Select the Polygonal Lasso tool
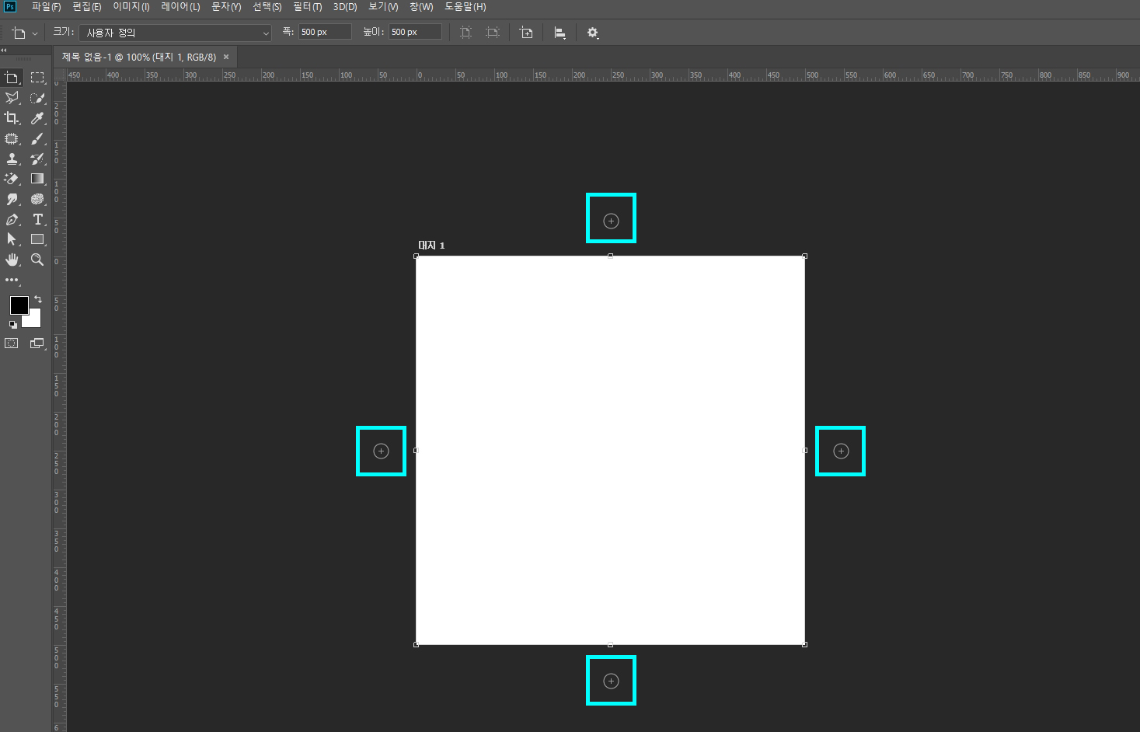Image resolution: width=1140 pixels, height=732 pixels. click(x=12, y=98)
